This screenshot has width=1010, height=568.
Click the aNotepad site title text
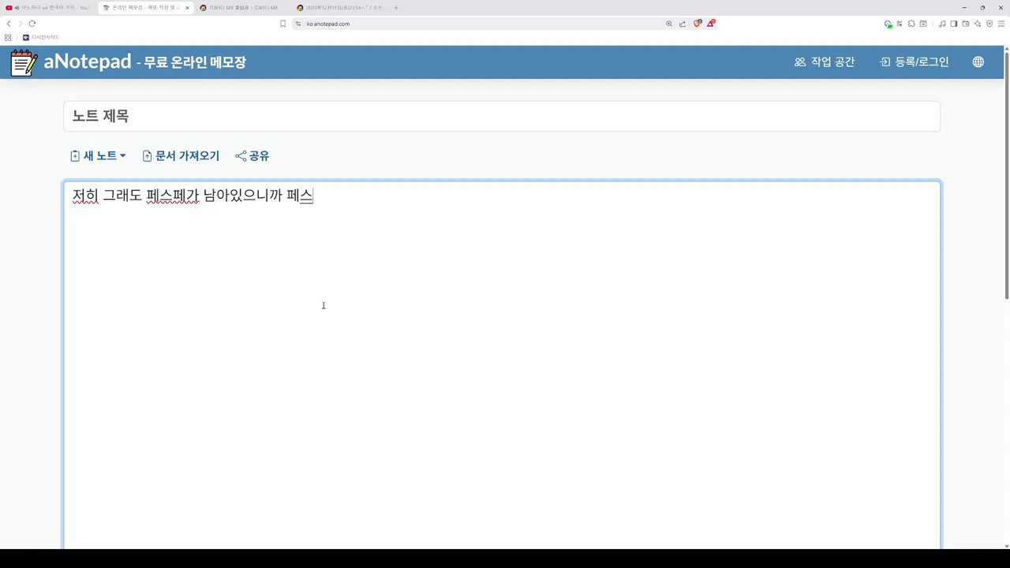(88, 62)
